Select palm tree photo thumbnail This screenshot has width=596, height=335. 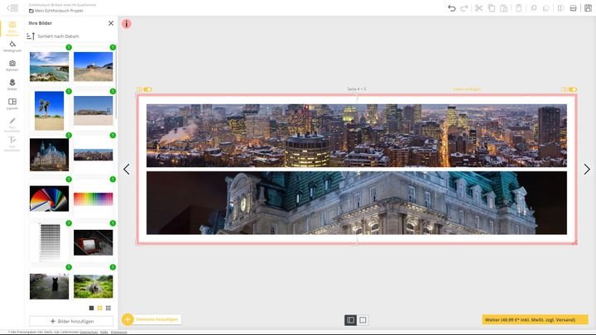point(49,111)
